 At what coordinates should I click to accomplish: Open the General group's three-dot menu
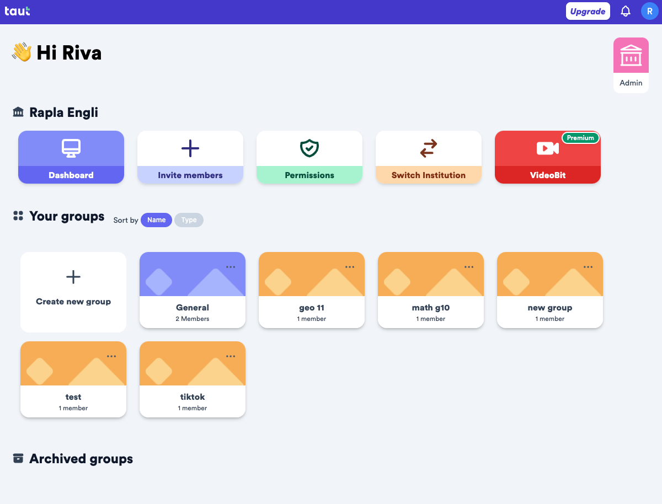pyautogui.click(x=231, y=267)
